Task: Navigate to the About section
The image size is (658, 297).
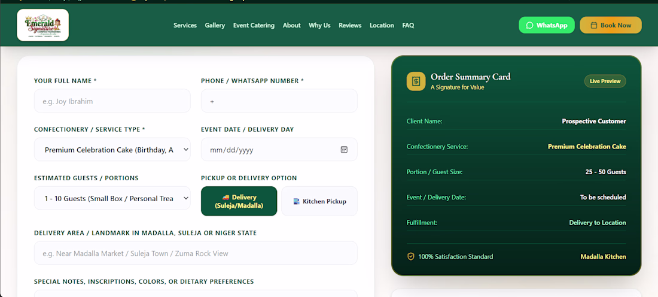Action: click(292, 25)
